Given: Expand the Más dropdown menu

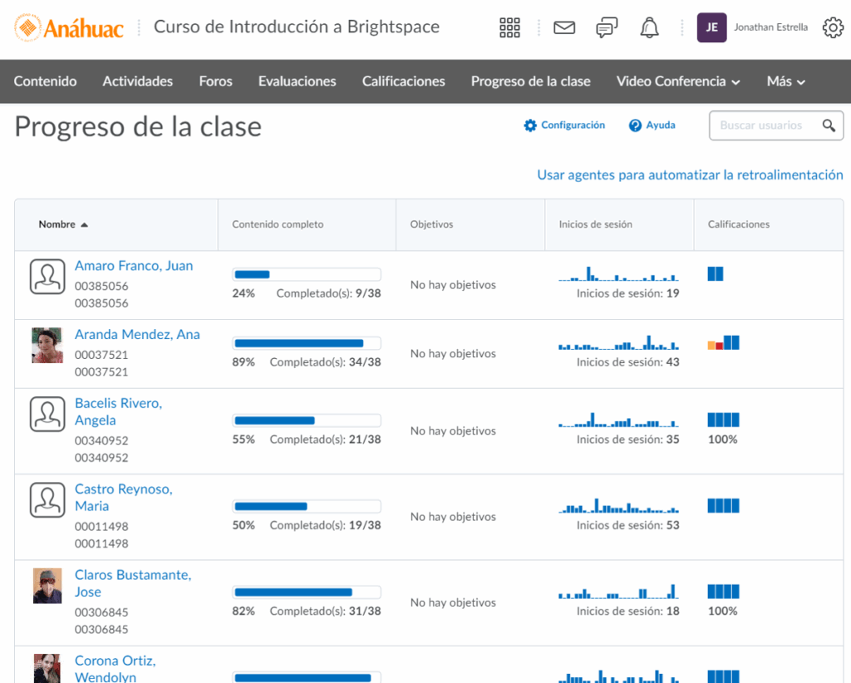Looking at the screenshot, I should [x=786, y=81].
